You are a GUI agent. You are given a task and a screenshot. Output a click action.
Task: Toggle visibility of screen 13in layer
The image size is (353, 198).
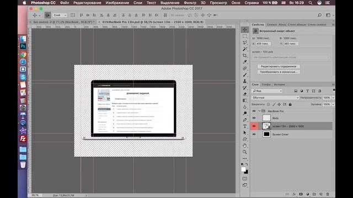[x=254, y=126]
